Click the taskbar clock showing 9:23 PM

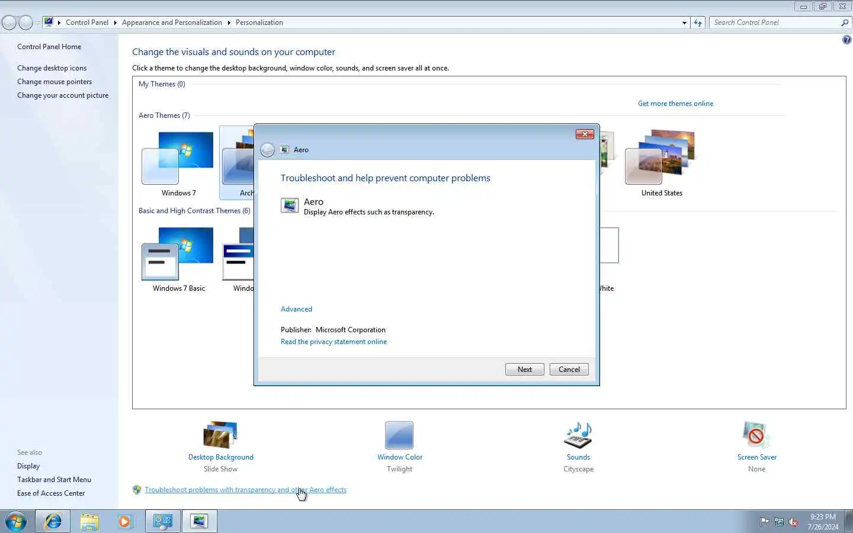(823, 522)
